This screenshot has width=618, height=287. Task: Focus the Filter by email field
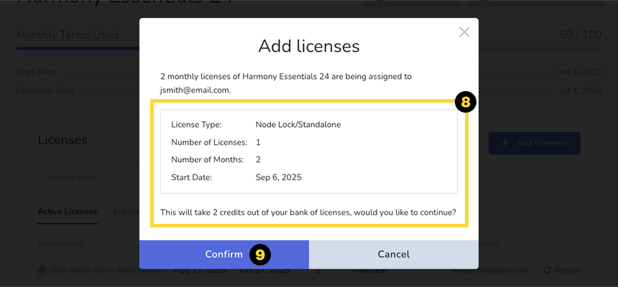pos(86,177)
